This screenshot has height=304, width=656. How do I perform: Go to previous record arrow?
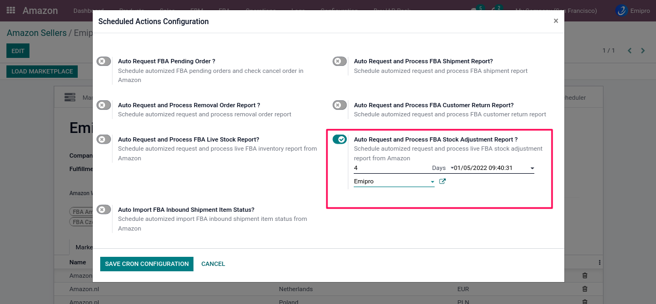[x=629, y=50]
